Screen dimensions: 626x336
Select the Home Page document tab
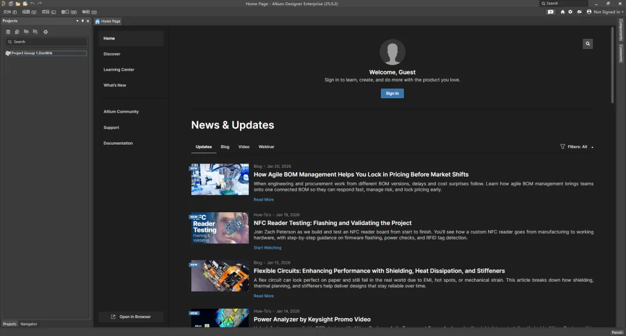click(x=108, y=21)
